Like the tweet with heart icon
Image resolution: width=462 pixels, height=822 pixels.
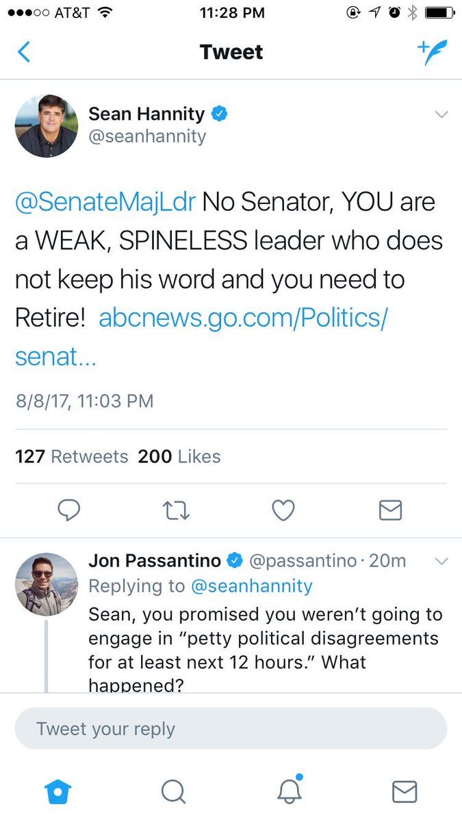tap(283, 510)
